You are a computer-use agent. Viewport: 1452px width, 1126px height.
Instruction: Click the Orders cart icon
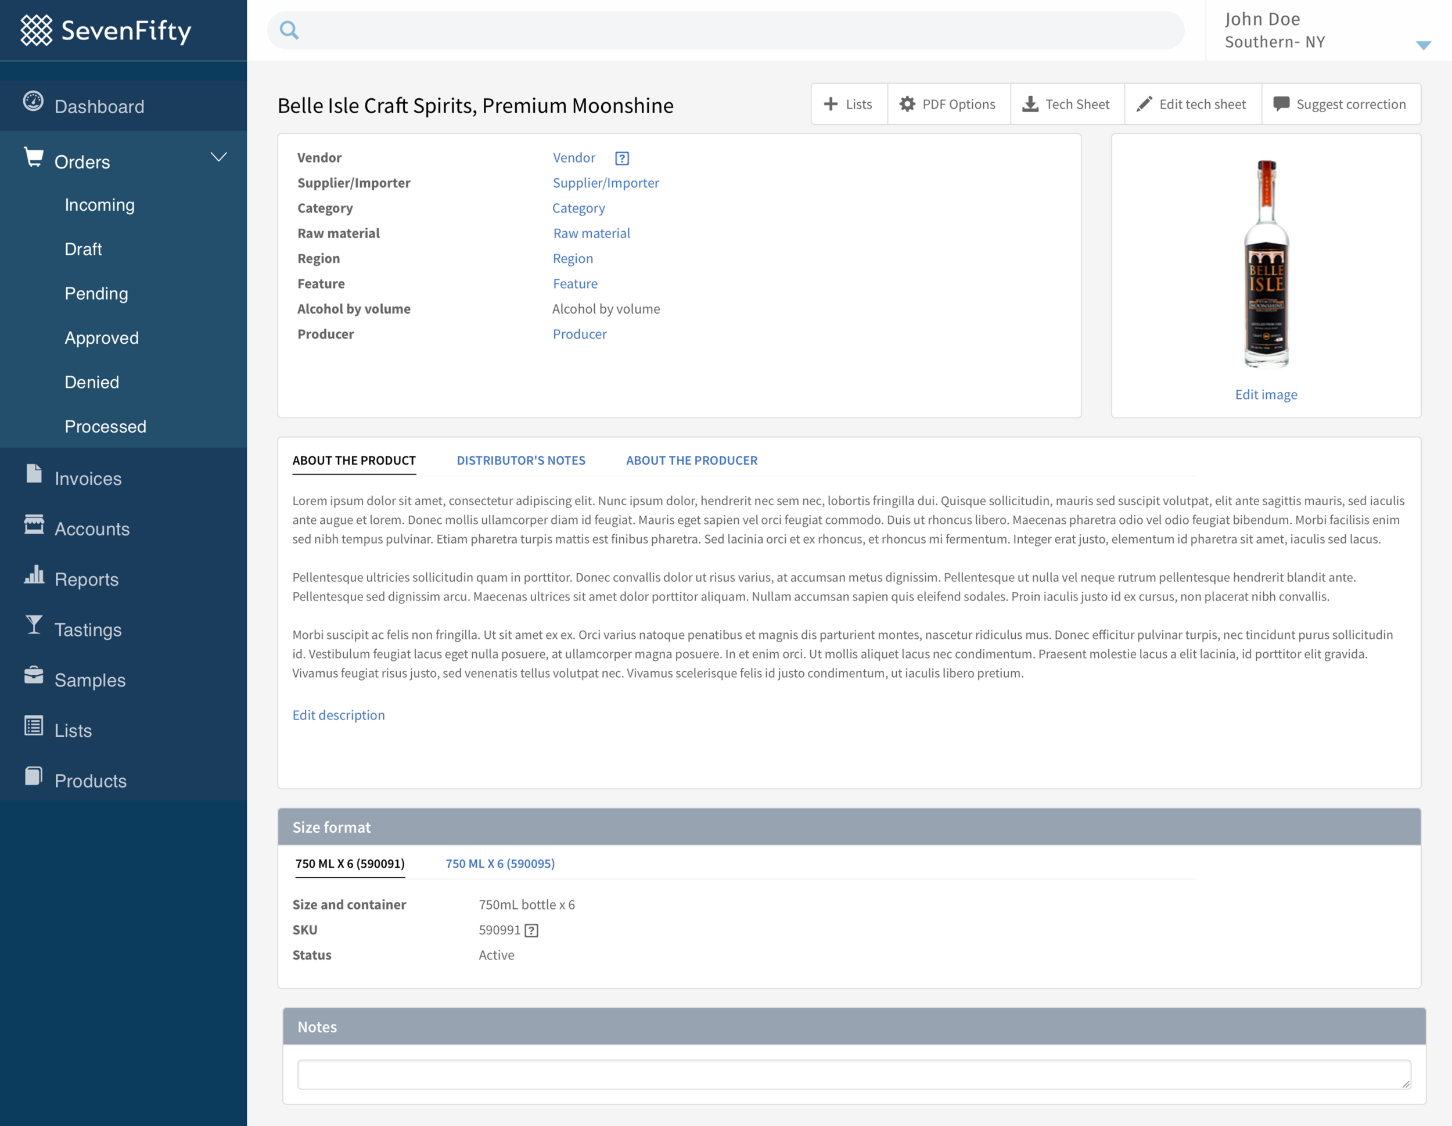[x=33, y=157]
